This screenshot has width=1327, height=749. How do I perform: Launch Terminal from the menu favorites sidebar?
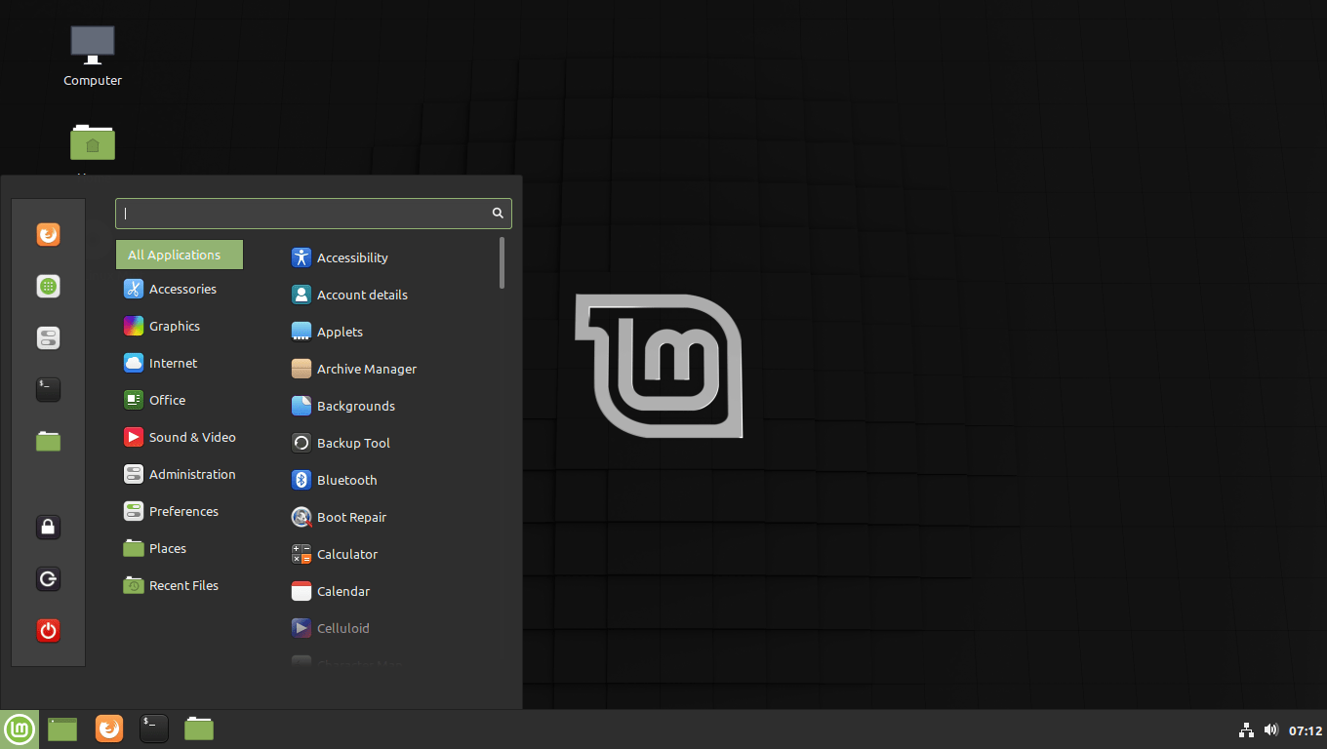pos(48,389)
